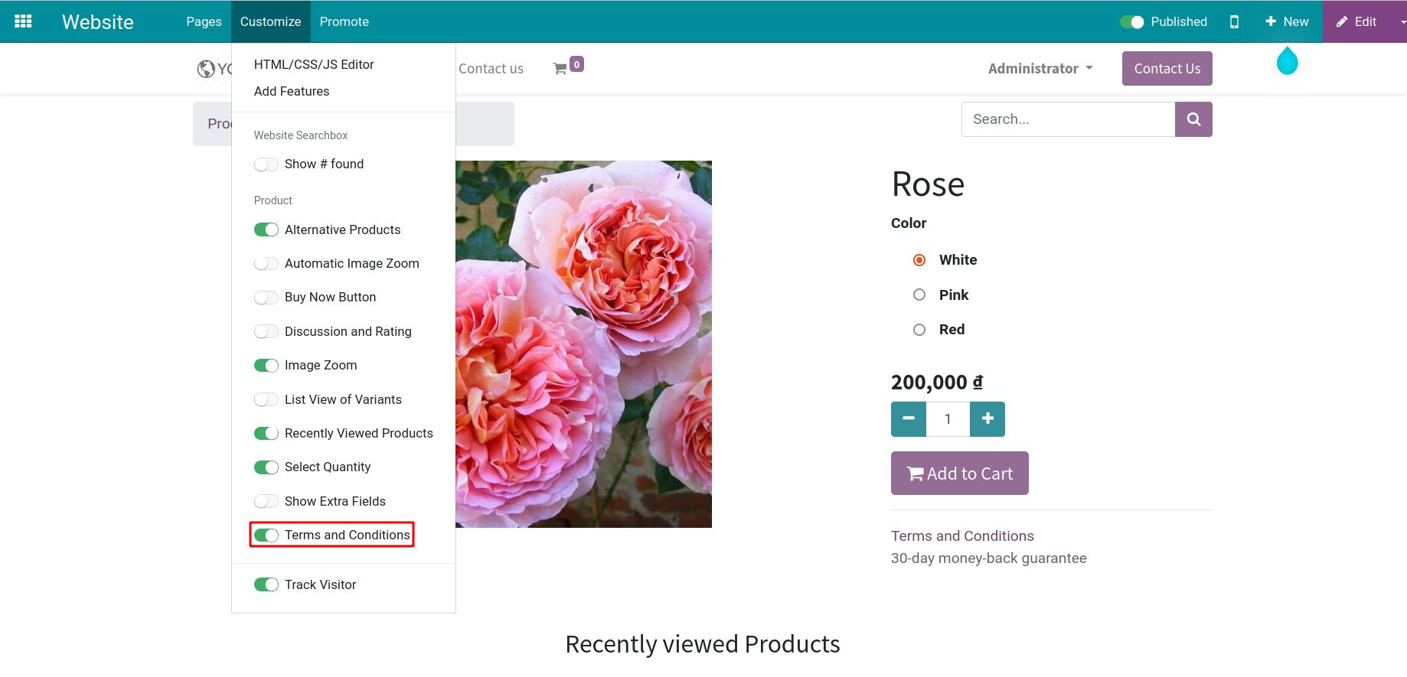Click into the Search input field
Image resolution: width=1407 pixels, height=677 pixels.
(1068, 119)
